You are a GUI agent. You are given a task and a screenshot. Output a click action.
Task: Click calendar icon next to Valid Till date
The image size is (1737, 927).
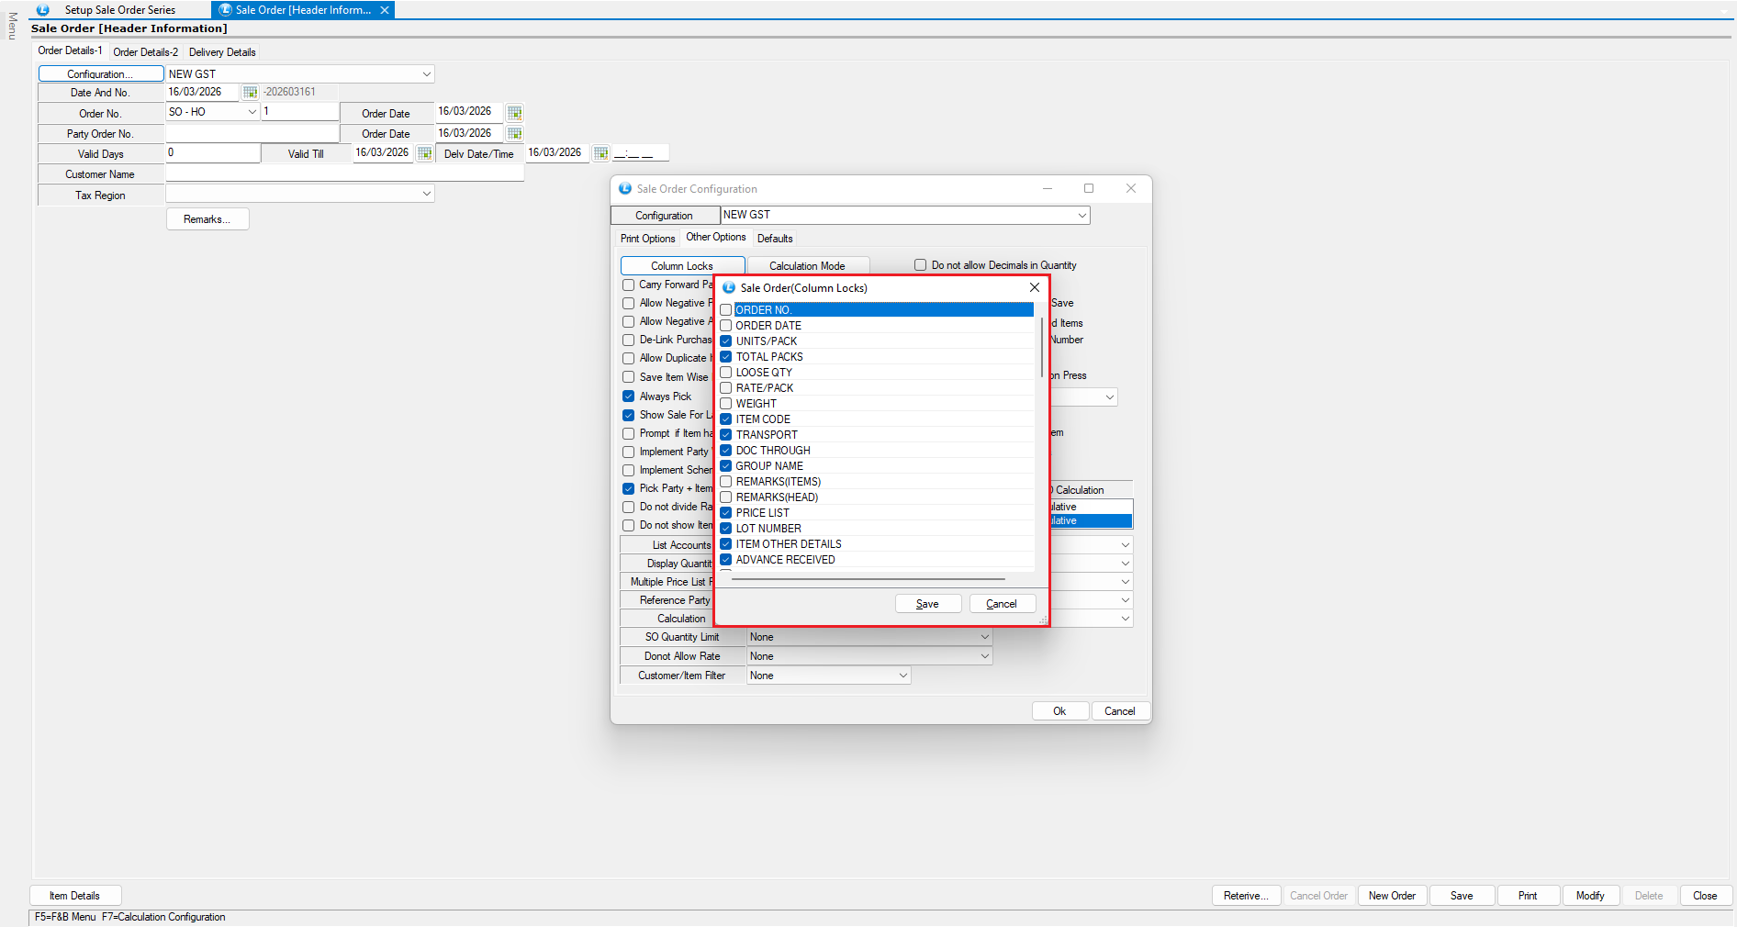coord(424,153)
